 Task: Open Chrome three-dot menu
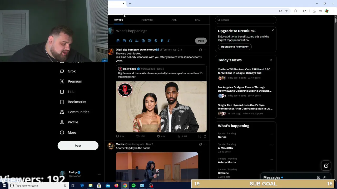(x=333, y=11)
